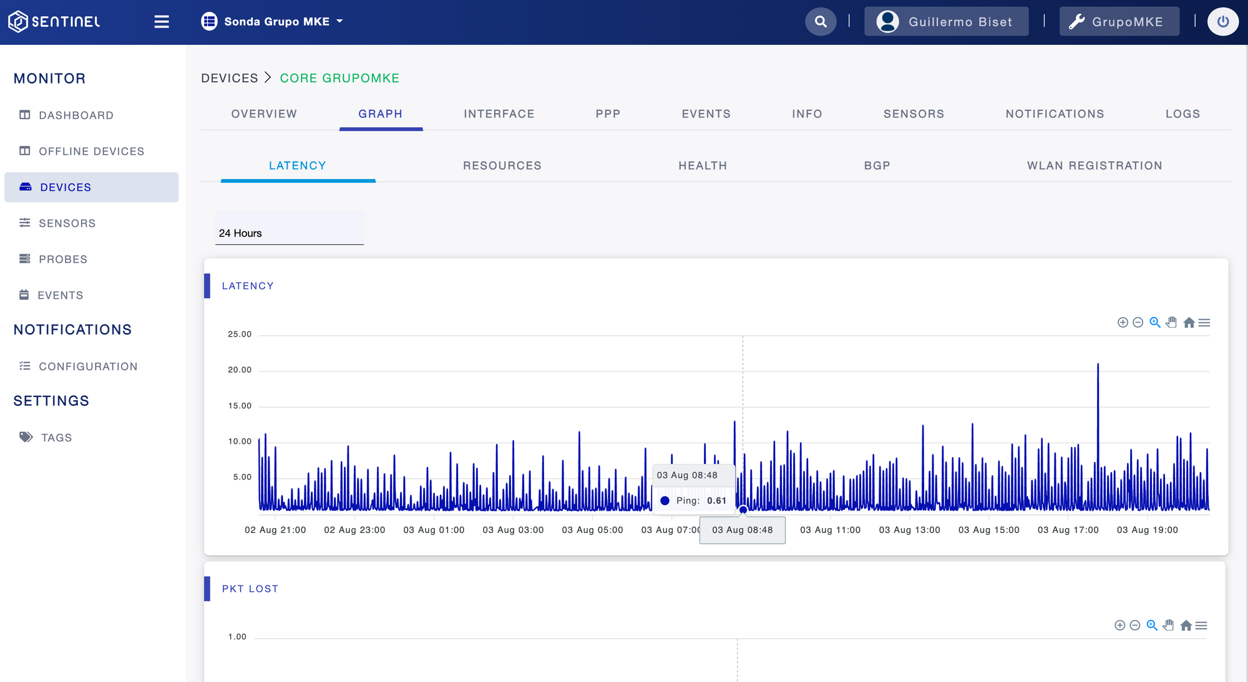Click the DEVICES breadcrumb link
The image size is (1248, 682).
[230, 79]
